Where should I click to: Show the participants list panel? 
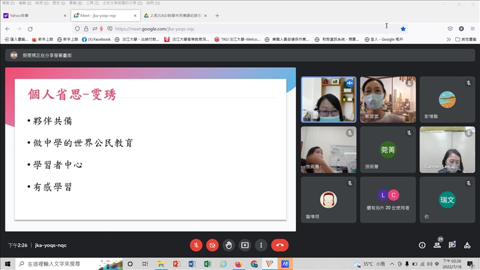coord(437,245)
